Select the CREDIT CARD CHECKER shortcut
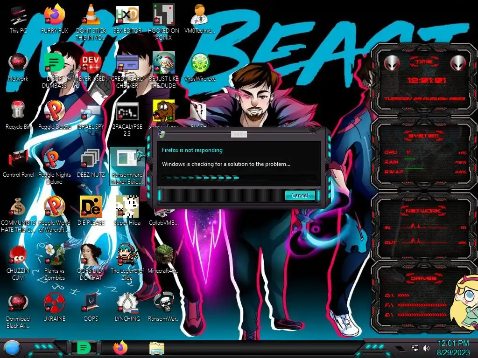 127,71
